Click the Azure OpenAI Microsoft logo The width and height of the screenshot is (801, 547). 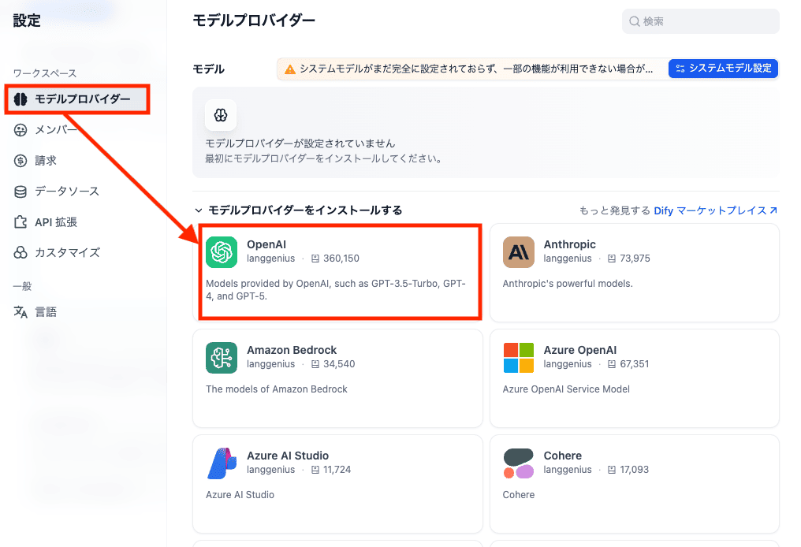click(519, 358)
